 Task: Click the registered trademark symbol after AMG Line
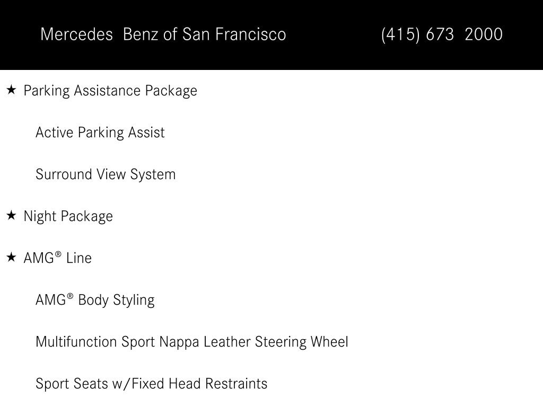(58, 254)
